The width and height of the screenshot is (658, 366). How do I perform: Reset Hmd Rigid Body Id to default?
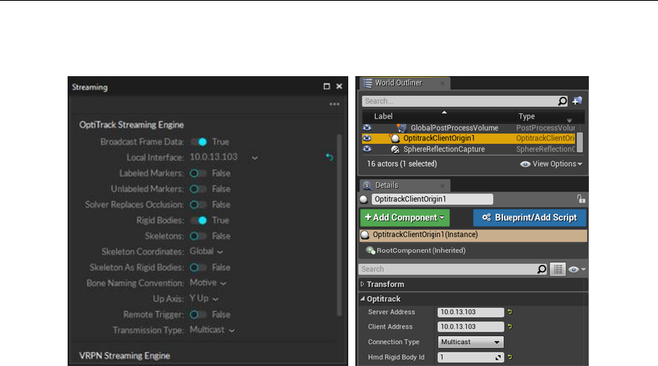510,357
